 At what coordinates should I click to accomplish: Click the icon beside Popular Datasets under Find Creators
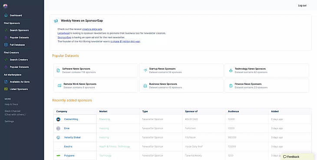click(x=6, y=67)
